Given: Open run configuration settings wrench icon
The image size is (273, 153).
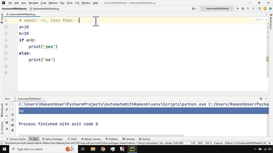Looking at the screenshot, I should (7, 110).
